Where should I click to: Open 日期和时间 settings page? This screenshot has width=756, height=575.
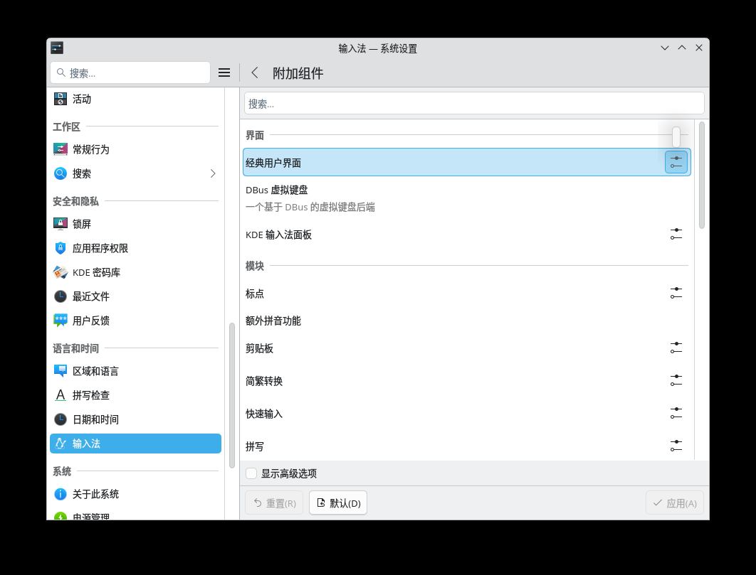click(x=95, y=419)
